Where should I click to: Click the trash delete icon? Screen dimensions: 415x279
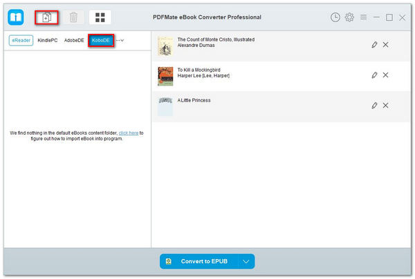point(73,17)
